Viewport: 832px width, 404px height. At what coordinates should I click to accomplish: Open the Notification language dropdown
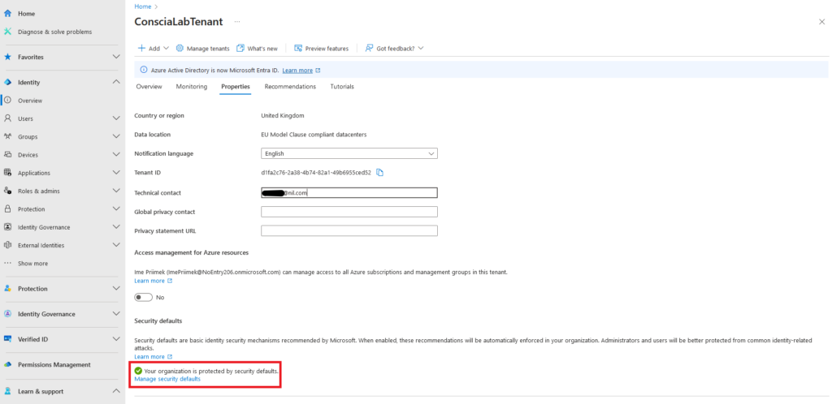pyautogui.click(x=349, y=153)
